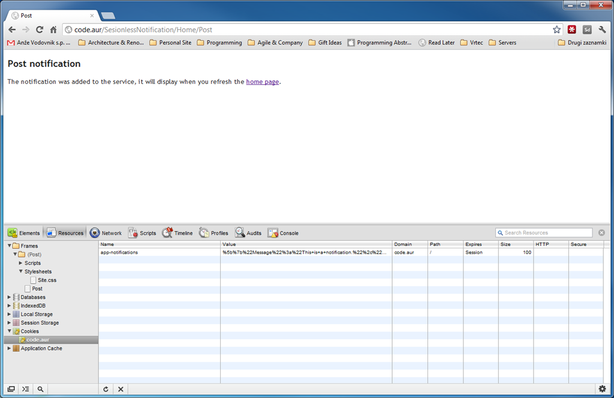The height and width of the screenshot is (398, 614).
Task: Open the Vrtec bookmark folder
Action: coord(471,42)
